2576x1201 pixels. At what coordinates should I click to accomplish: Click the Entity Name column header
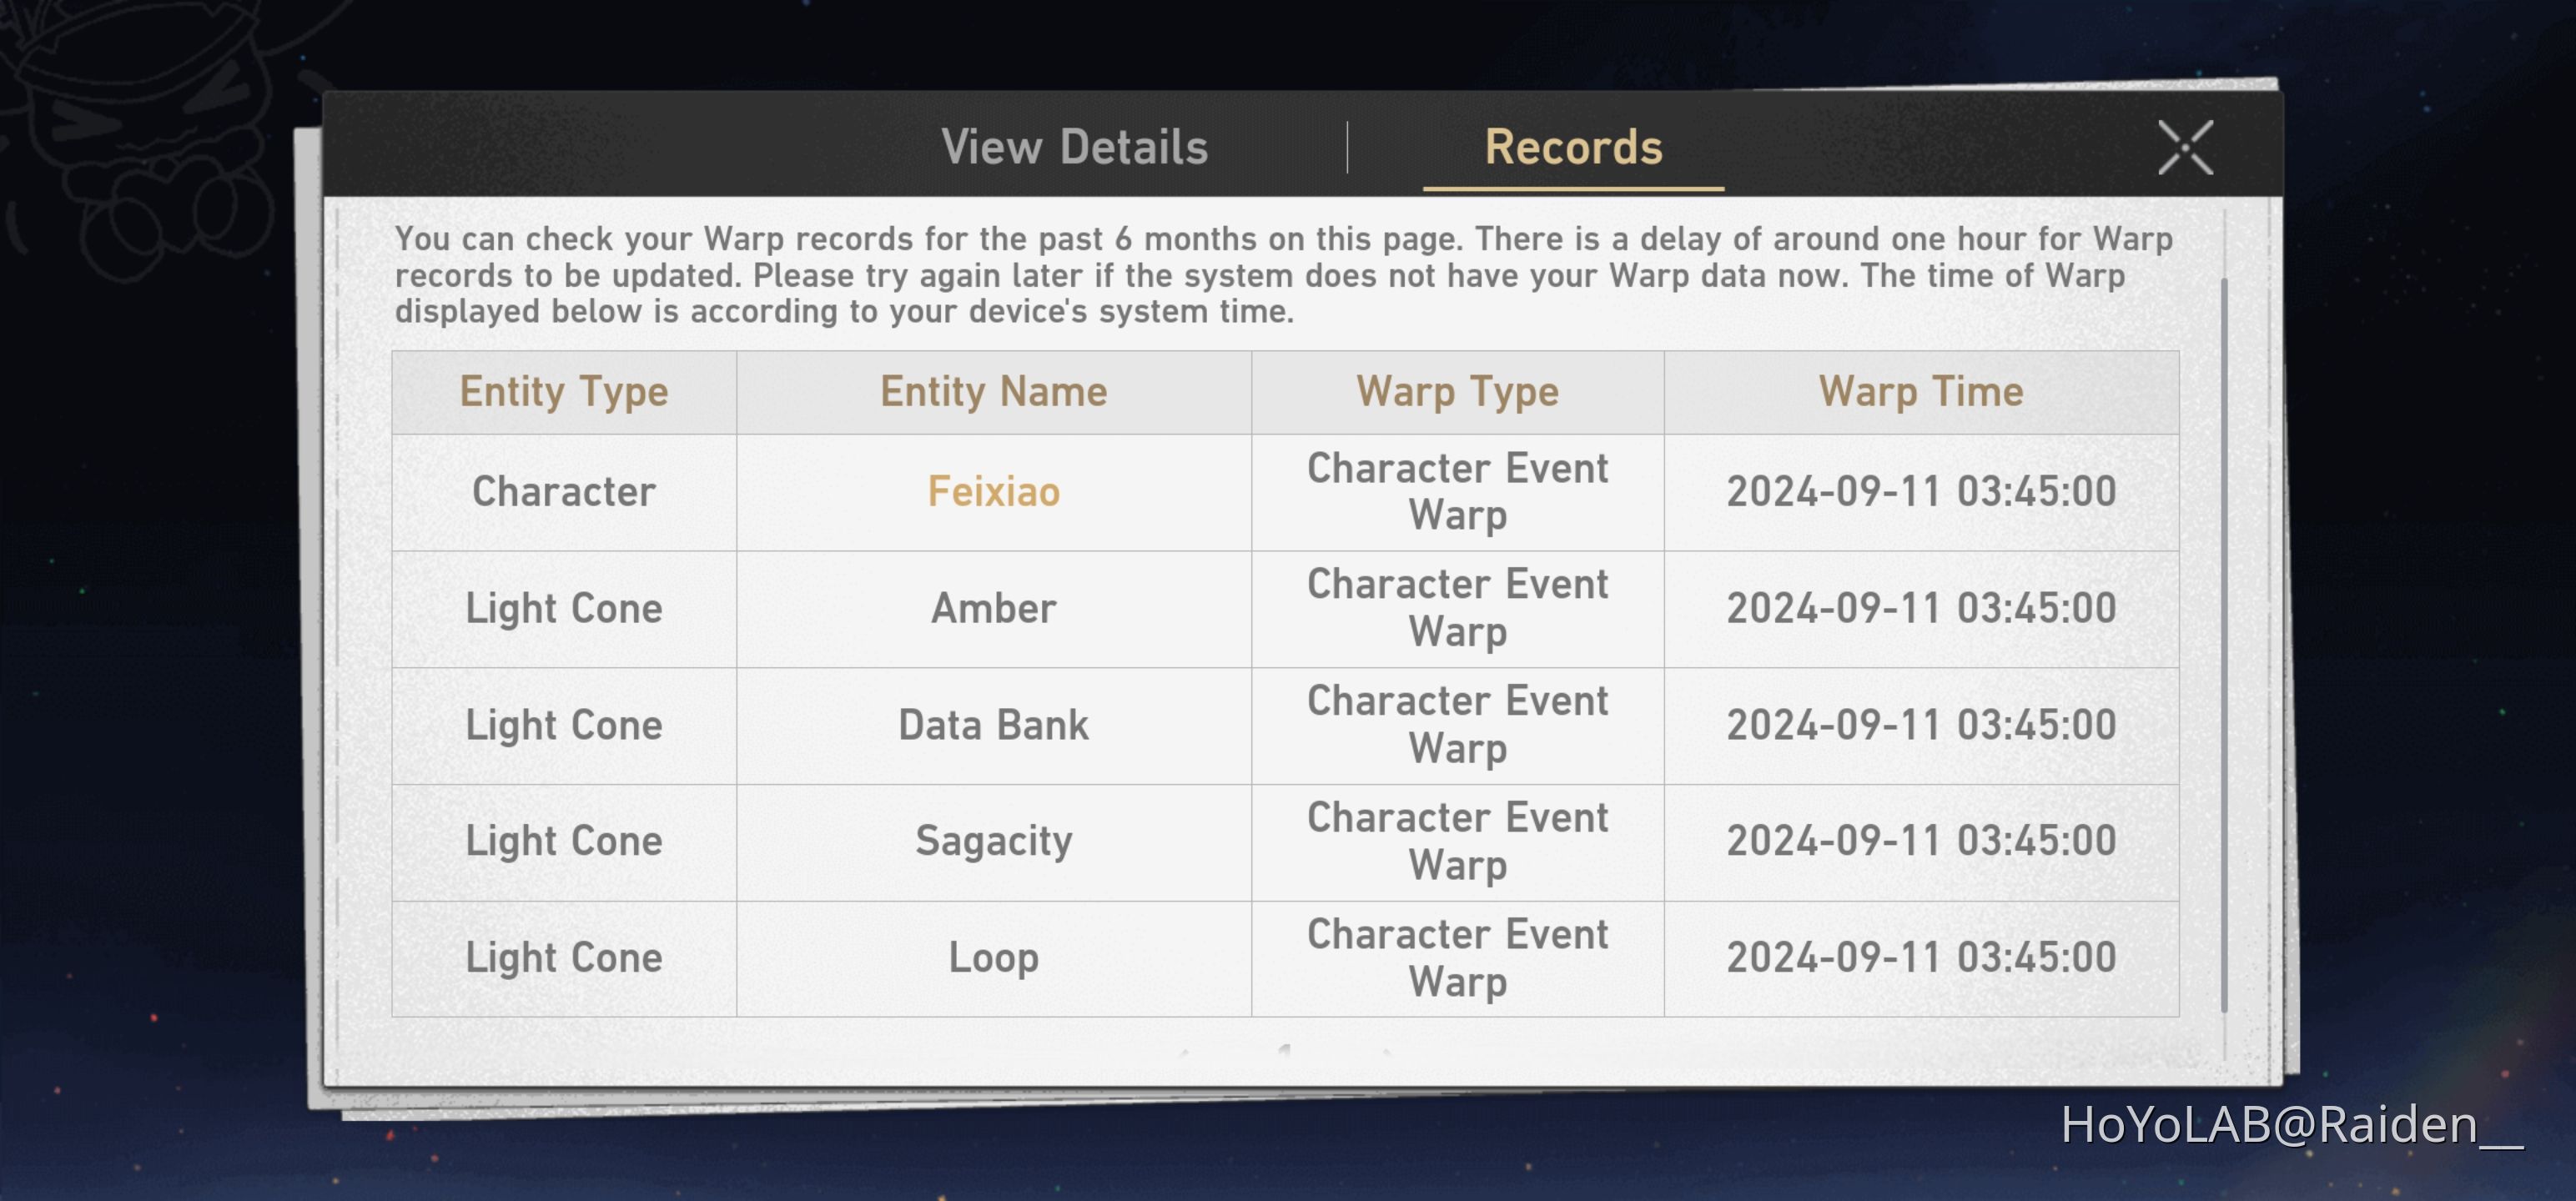point(993,392)
